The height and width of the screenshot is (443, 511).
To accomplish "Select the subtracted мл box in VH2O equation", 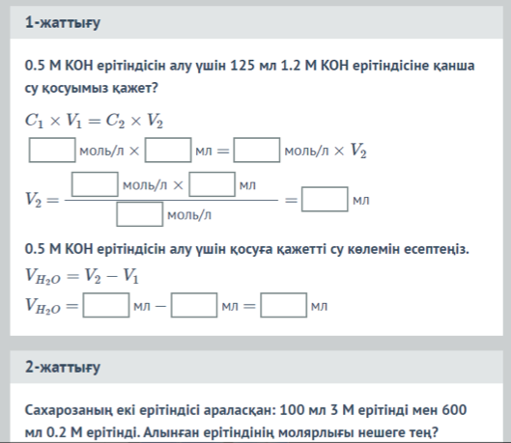I will click(194, 305).
